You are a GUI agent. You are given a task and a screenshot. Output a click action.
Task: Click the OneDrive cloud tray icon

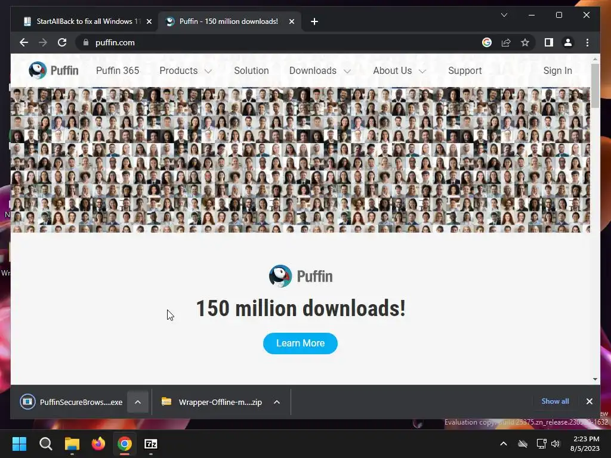coord(523,444)
